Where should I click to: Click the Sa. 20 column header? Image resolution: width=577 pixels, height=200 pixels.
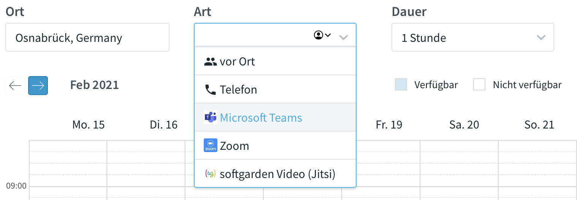click(464, 125)
